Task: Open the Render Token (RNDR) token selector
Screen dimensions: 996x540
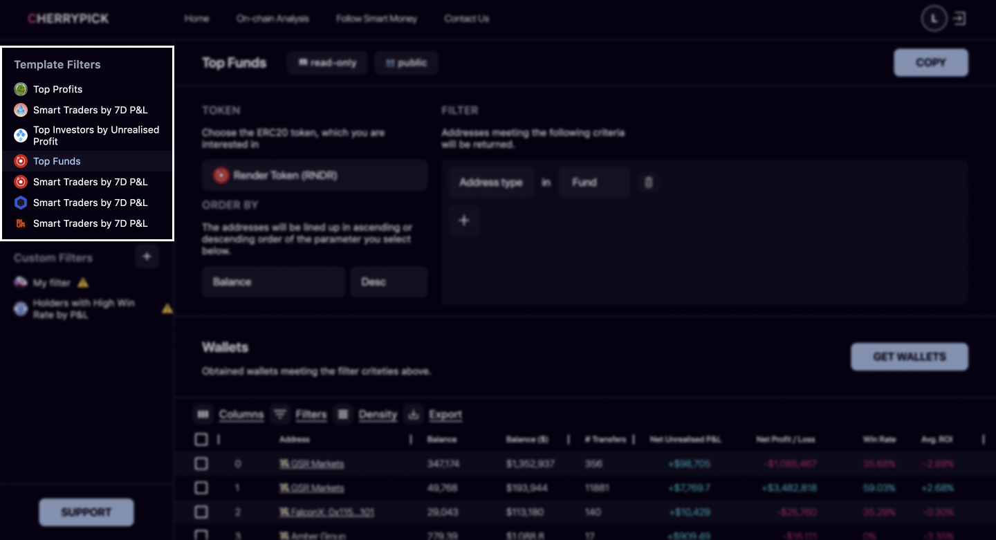Action: point(315,176)
